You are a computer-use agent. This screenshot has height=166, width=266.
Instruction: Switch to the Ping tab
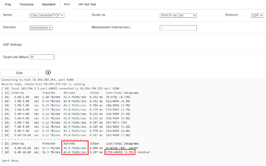9,3
